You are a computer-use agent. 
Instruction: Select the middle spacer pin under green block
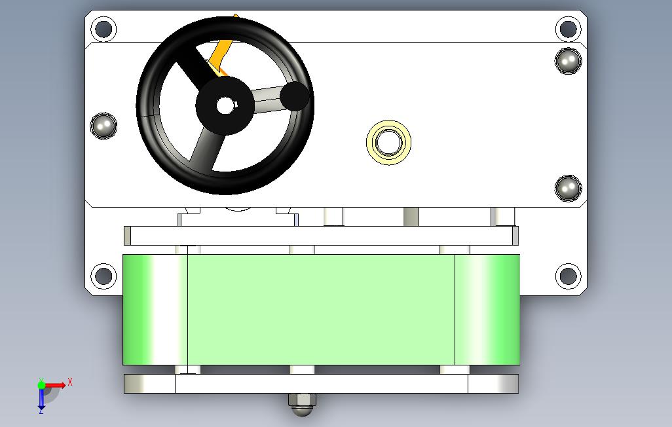[x=302, y=369]
